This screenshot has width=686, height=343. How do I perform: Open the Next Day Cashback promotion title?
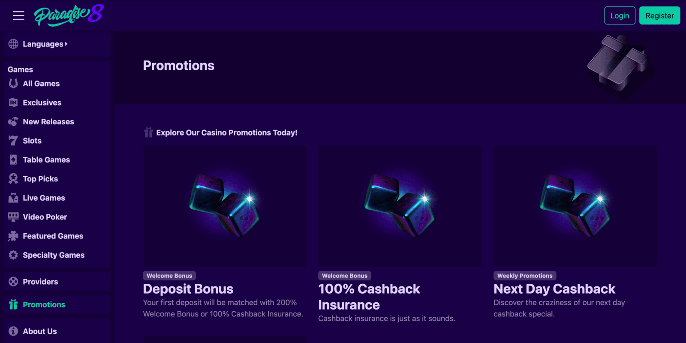click(554, 289)
